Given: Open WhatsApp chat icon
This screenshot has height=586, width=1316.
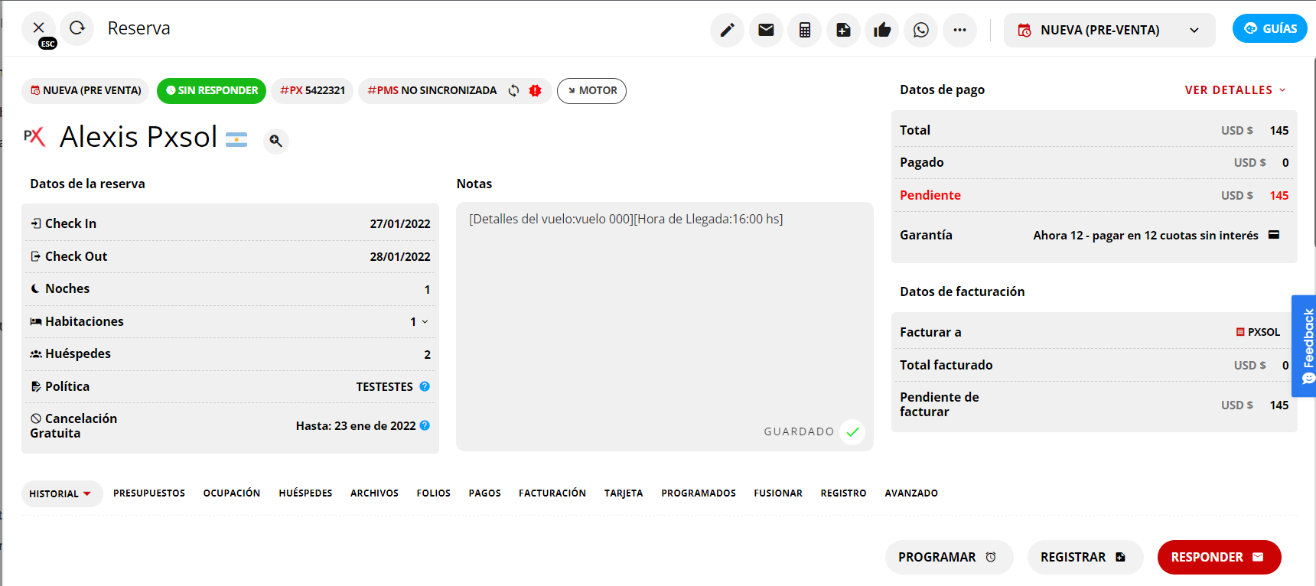Looking at the screenshot, I should (x=921, y=30).
